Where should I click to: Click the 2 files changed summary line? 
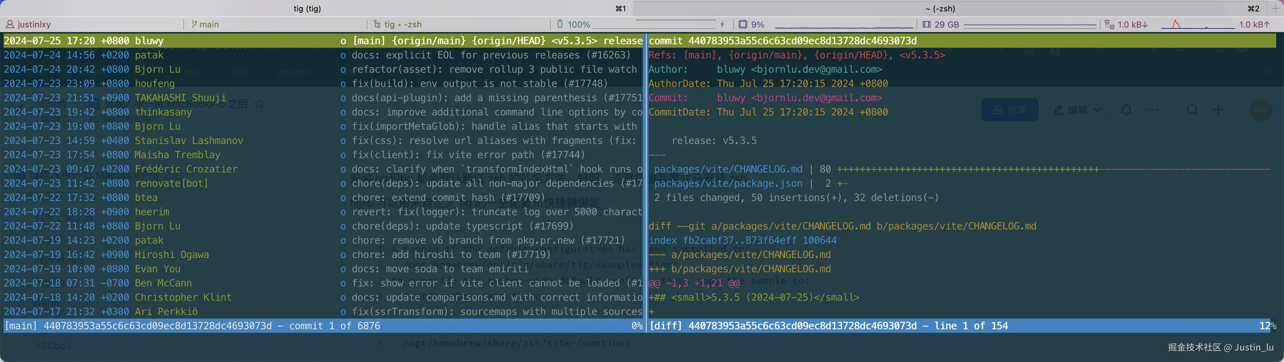pyautogui.click(x=796, y=198)
